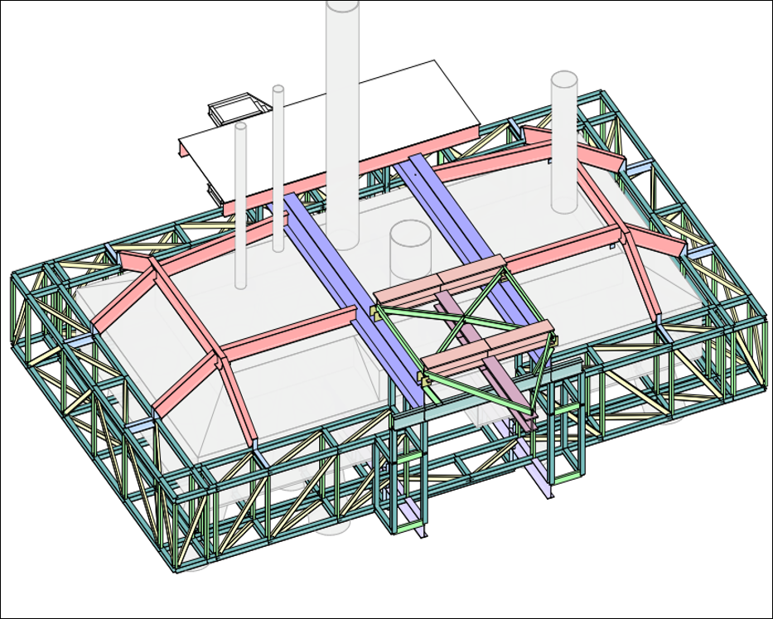Click the pink platform deck plate
The image size is (773, 619).
431,298
